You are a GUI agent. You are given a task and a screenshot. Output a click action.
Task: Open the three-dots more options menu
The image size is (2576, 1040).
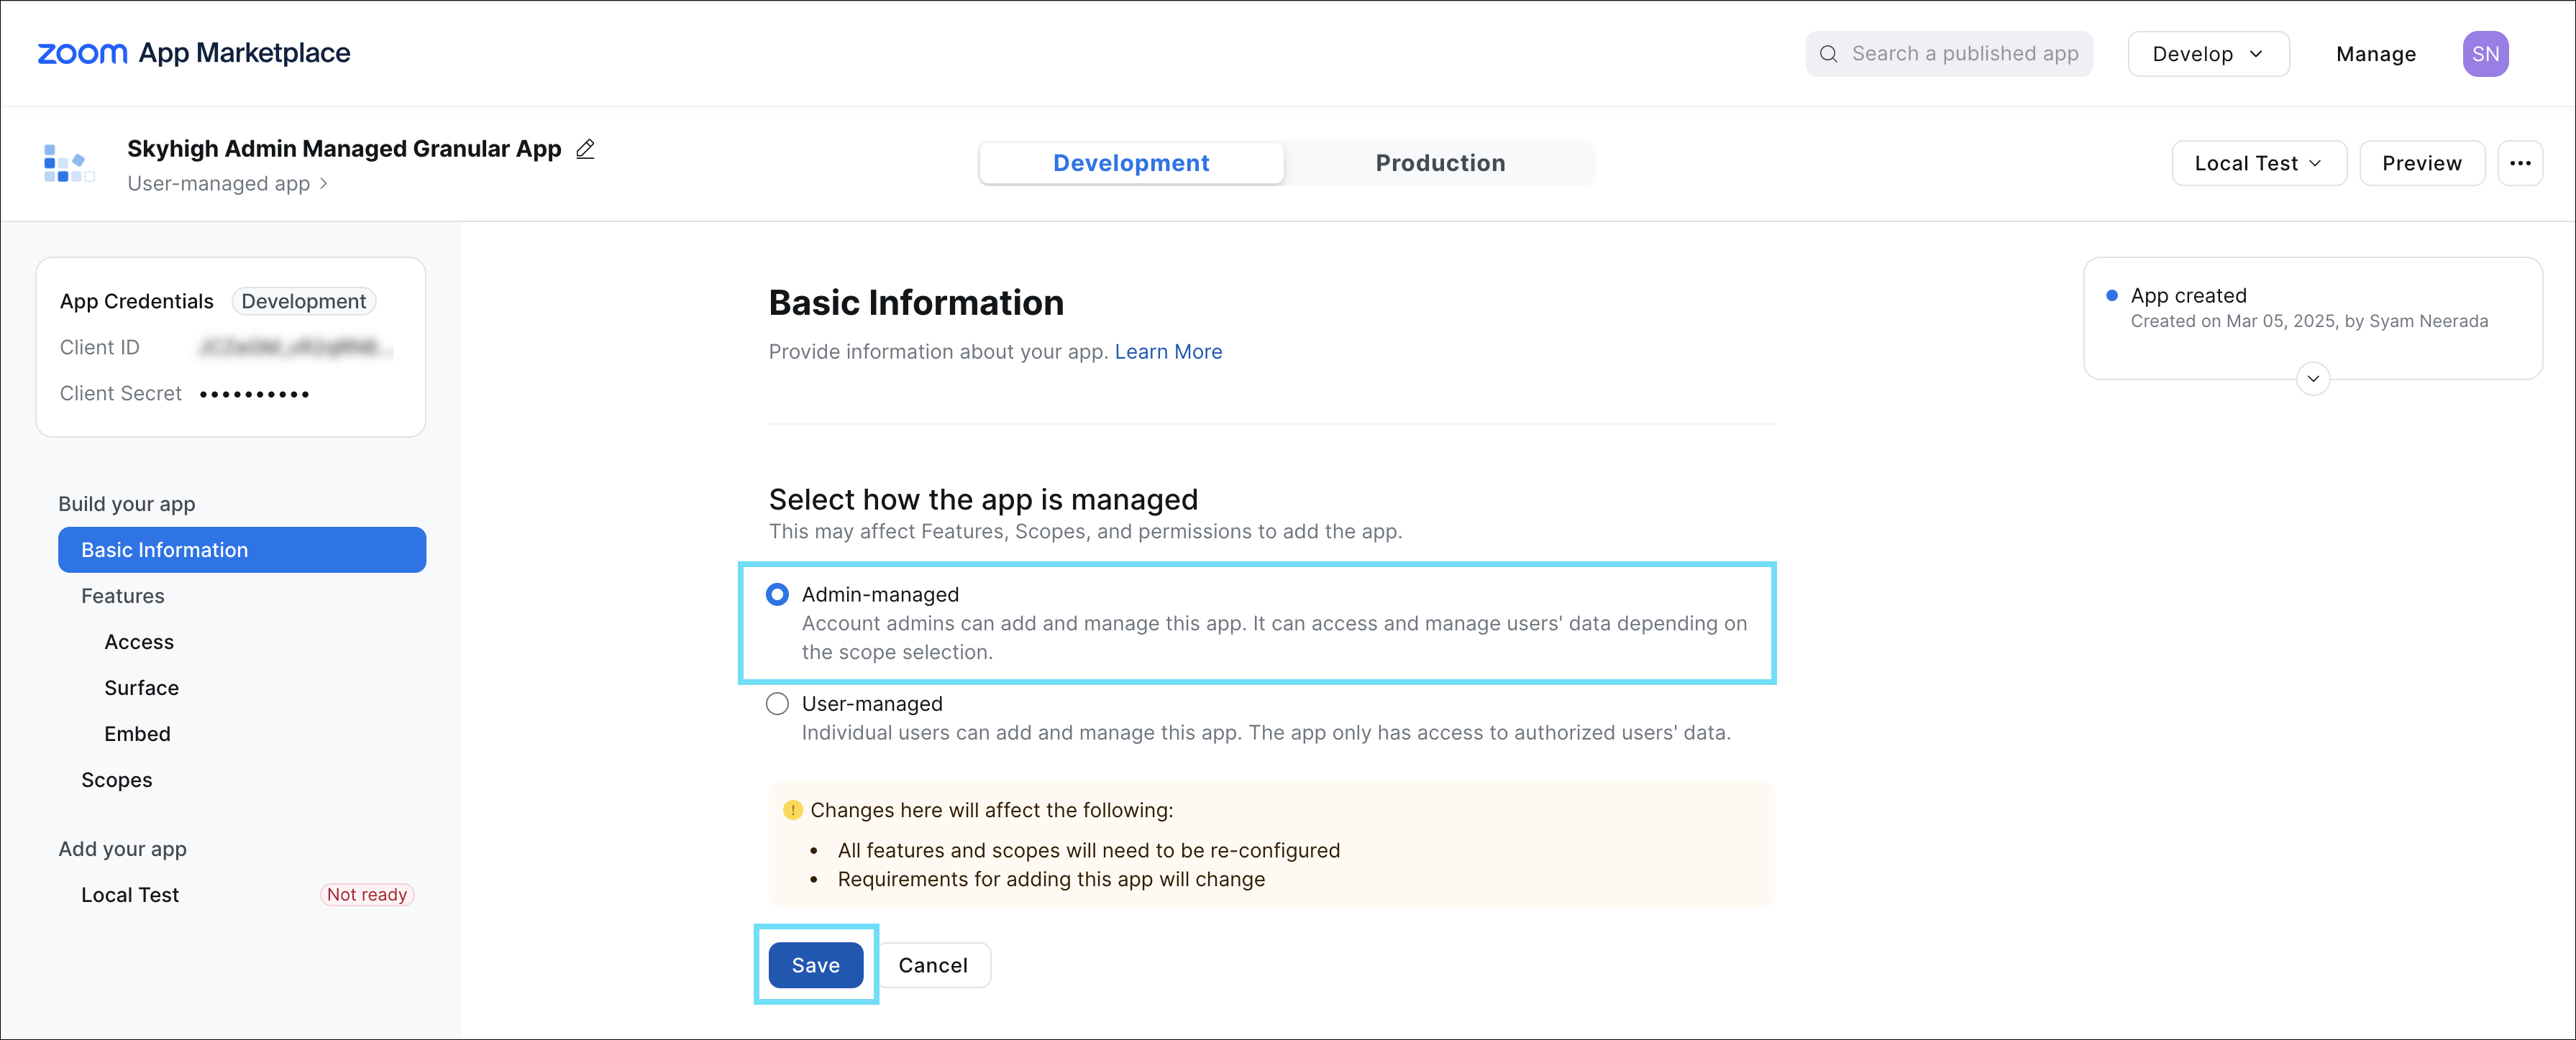(x=2519, y=163)
